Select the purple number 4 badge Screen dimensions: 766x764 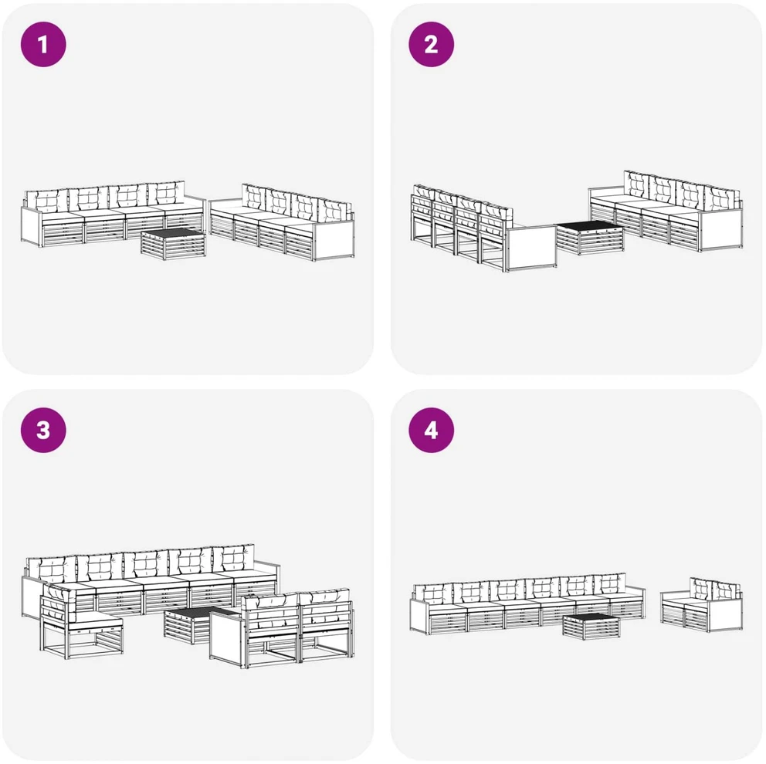click(x=432, y=430)
